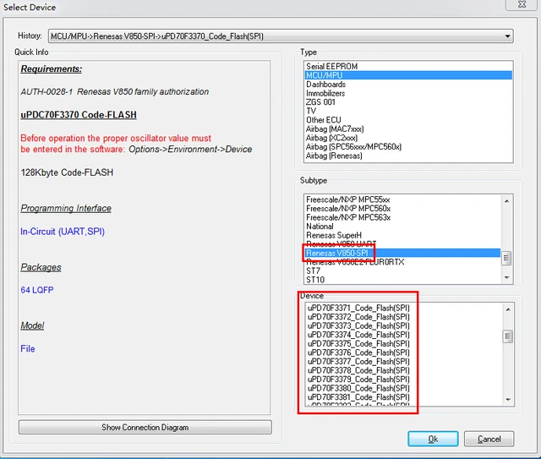Confirm selection with Ok button
The width and height of the screenshot is (541, 459).
click(433, 439)
